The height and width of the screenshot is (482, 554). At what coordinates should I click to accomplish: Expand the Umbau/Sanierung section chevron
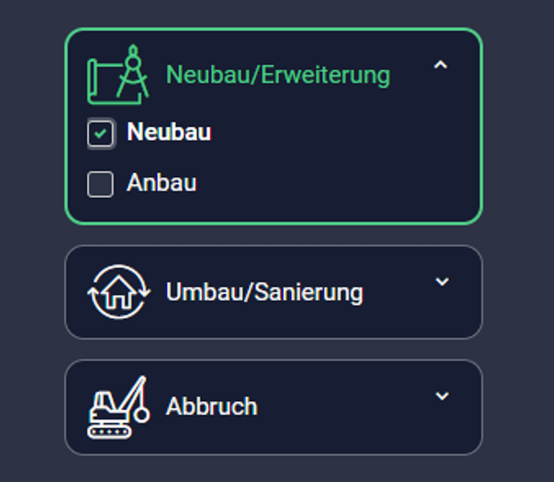442,281
